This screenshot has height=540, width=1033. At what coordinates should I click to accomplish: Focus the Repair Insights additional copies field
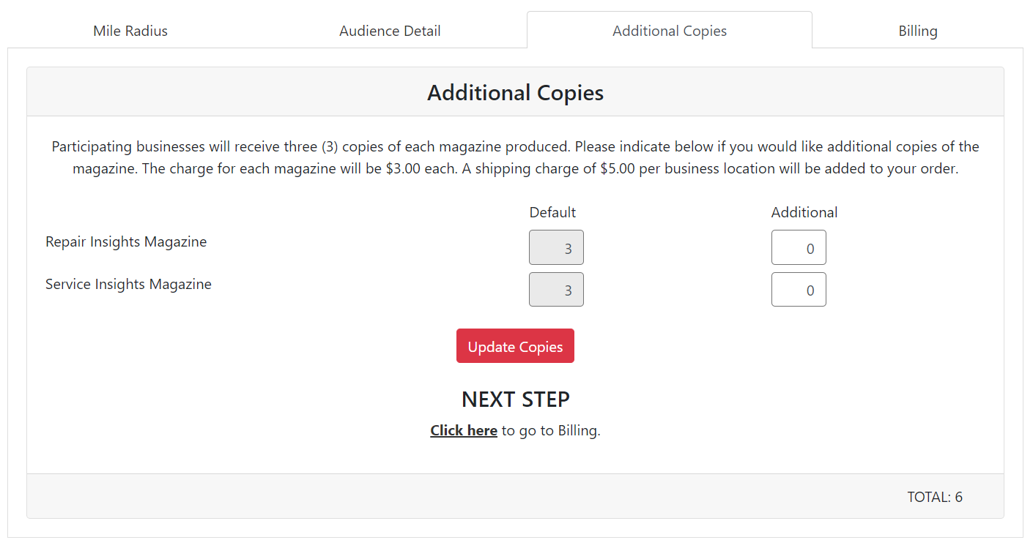click(799, 248)
